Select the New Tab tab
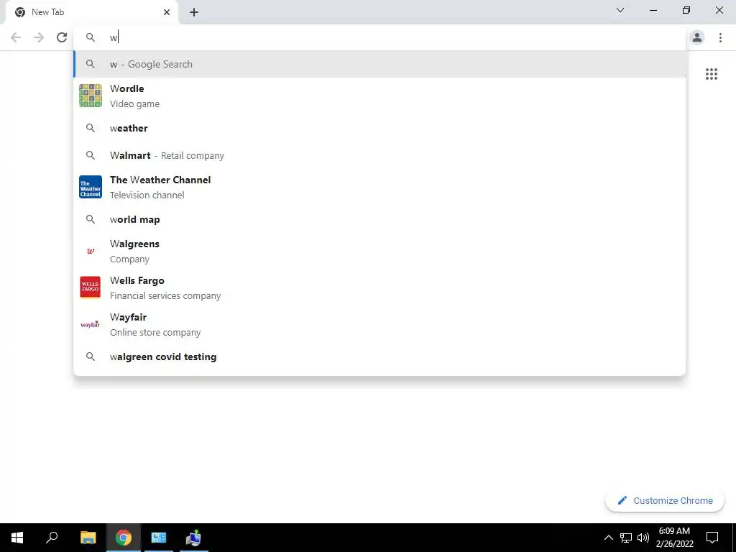736x552 pixels. pos(91,12)
